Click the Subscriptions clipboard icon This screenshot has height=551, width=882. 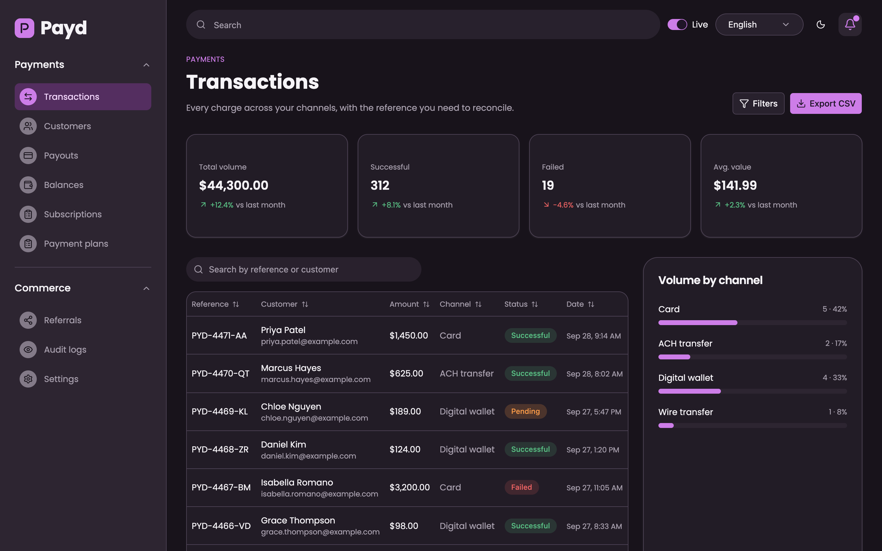click(x=28, y=214)
